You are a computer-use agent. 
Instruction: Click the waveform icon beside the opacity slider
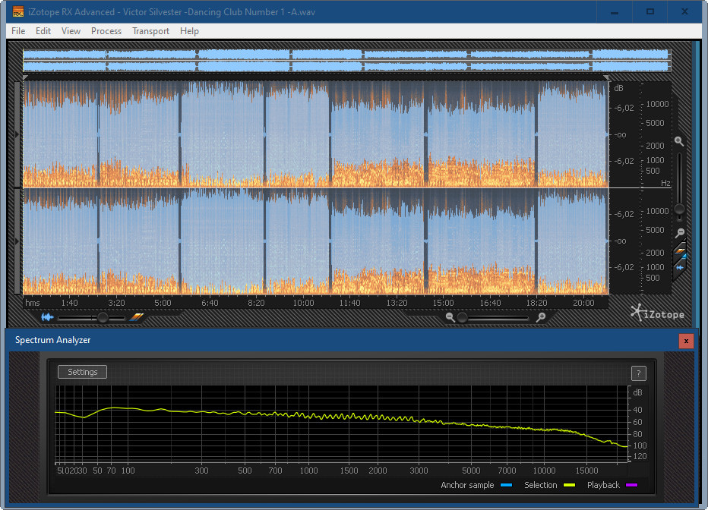click(x=47, y=317)
